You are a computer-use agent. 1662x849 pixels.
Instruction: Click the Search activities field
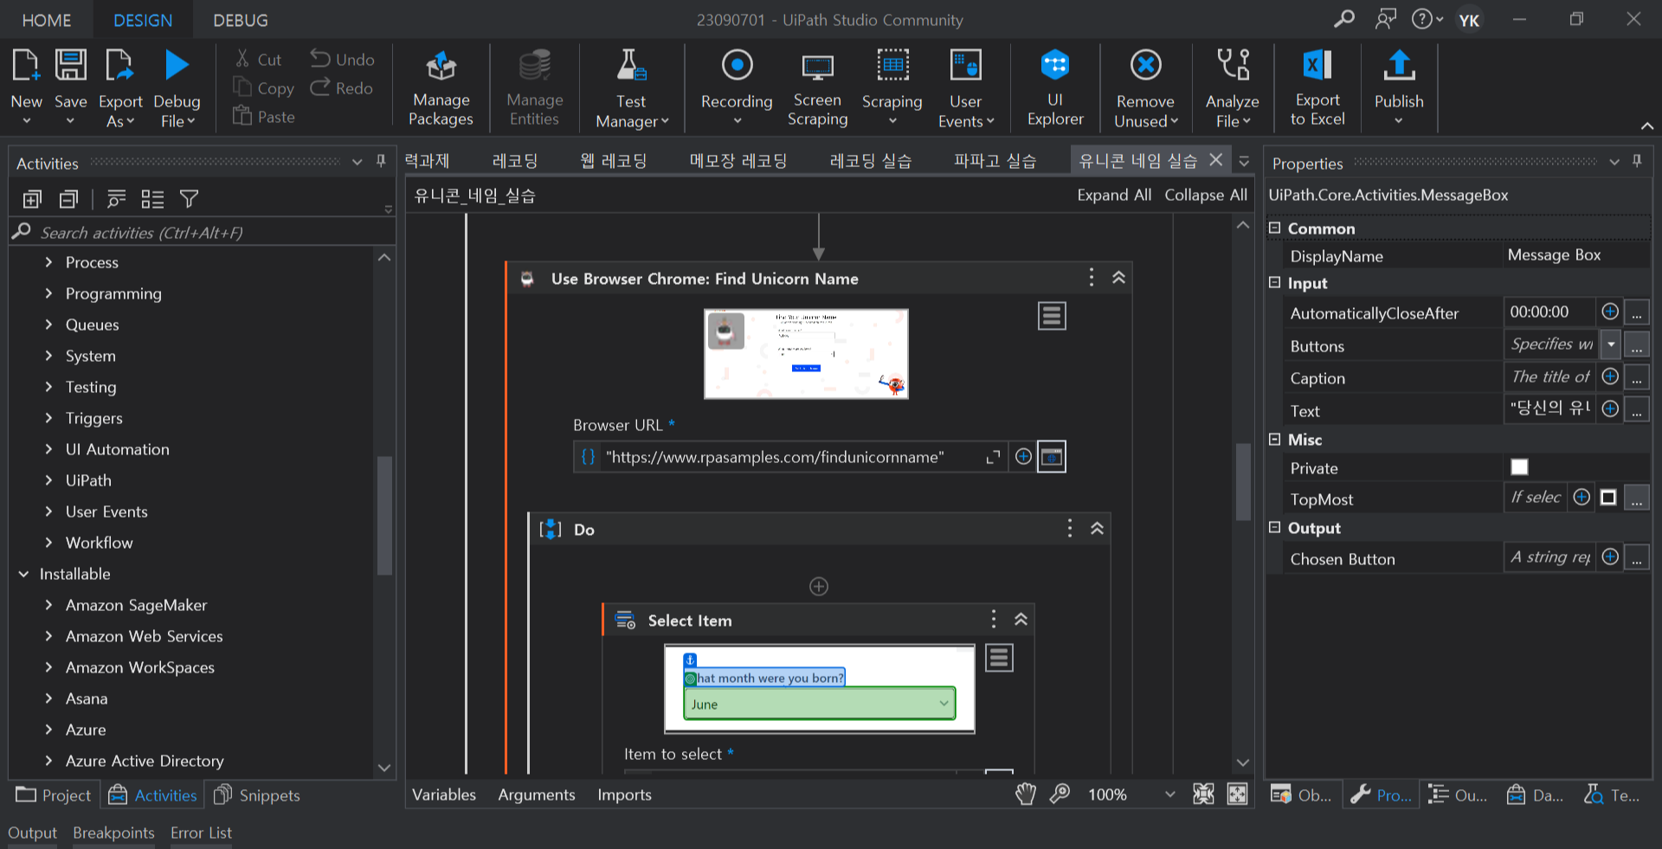203,232
